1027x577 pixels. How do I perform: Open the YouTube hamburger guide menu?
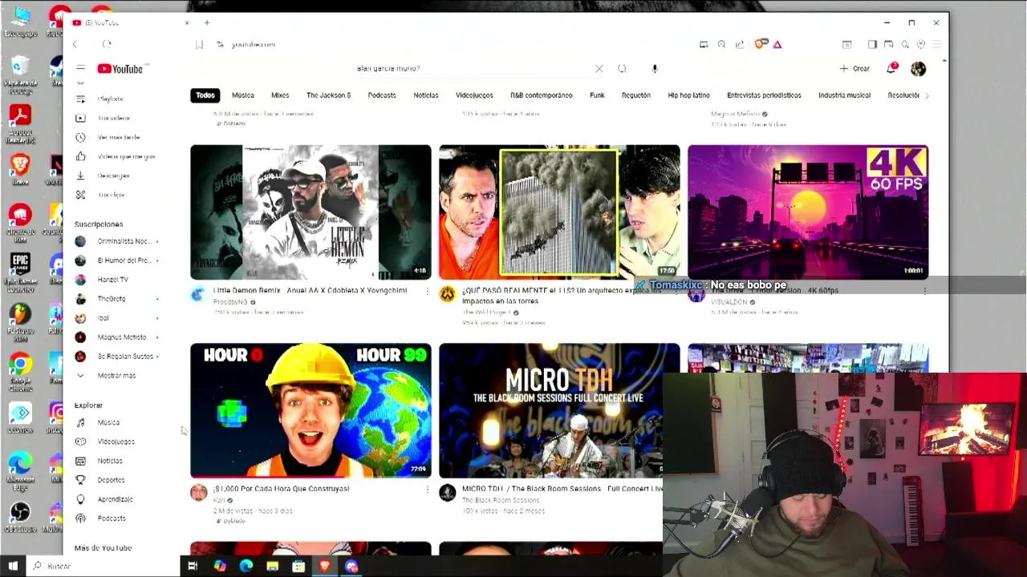80,69
